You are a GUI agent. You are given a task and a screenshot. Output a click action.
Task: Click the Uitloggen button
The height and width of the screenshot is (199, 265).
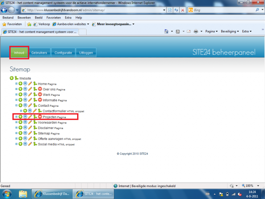[86, 53]
